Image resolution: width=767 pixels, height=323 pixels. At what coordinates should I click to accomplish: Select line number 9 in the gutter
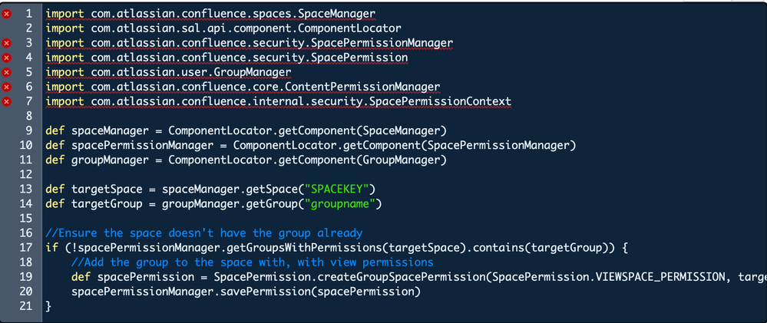pyautogui.click(x=28, y=130)
